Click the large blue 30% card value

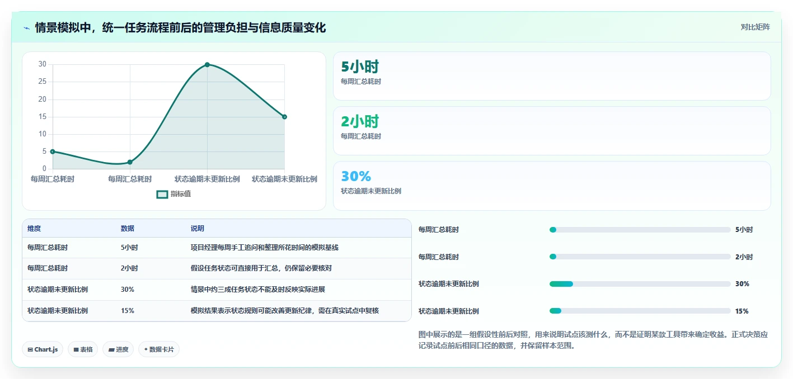point(356,176)
